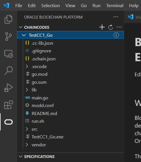
Task: Click the file icon beside go.sum
Action: pyautogui.click(x=28, y=82)
